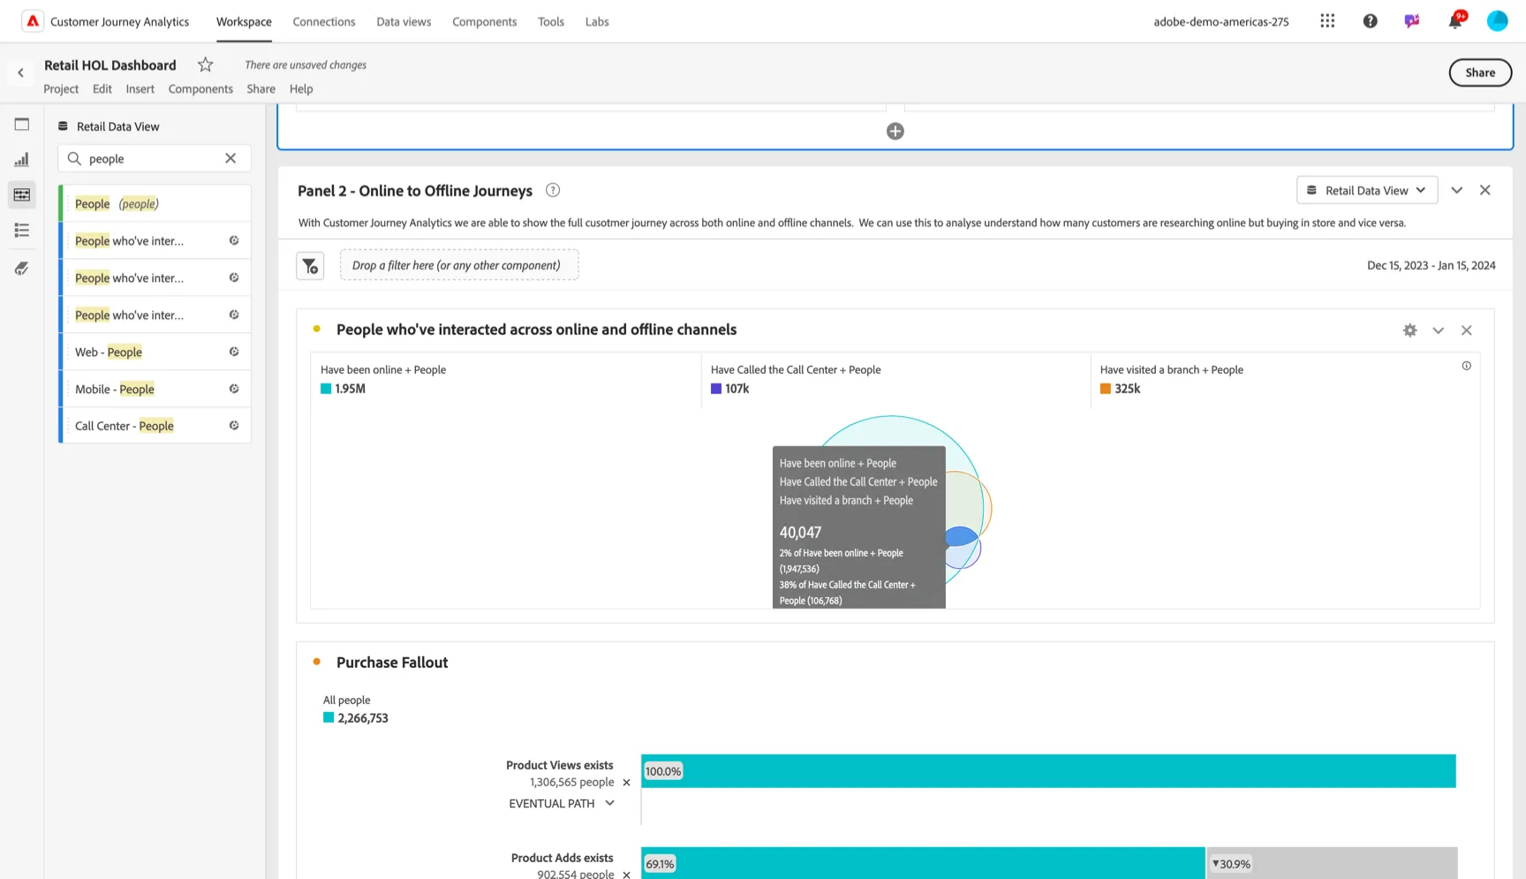Favorite the Retail HOL Dashboard with the star

[x=206, y=64]
